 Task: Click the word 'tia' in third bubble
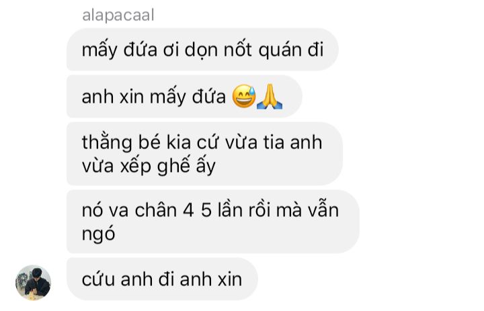pyautogui.click(x=274, y=142)
